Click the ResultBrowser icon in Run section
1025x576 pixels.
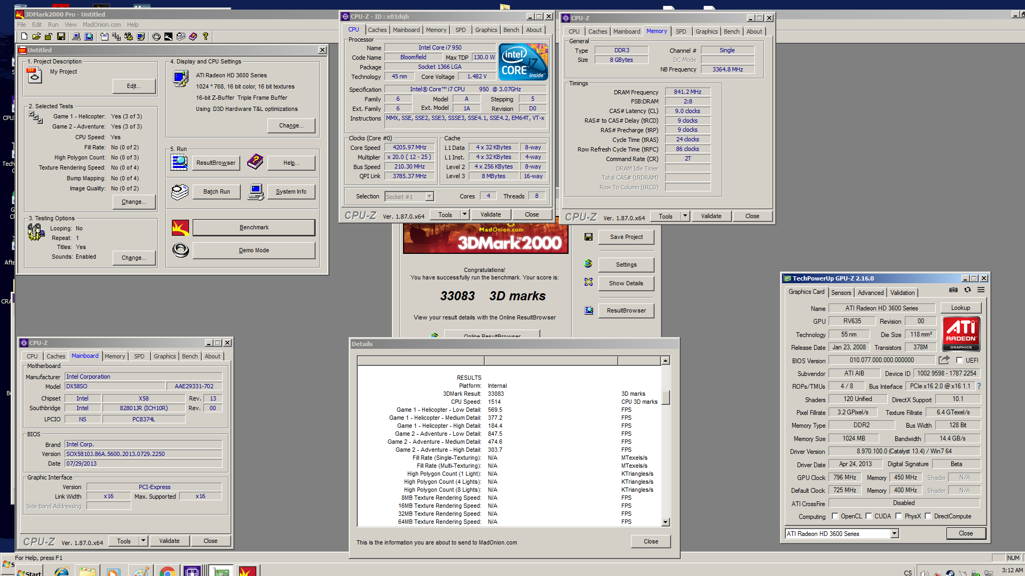pos(179,162)
